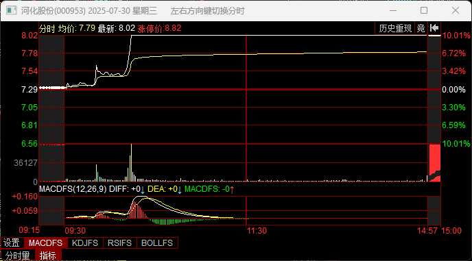Viewport: 472px width, 261px height.
Task: Toggle the 指标 indicator tab
Action: pyautogui.click(x=48, y=256)
